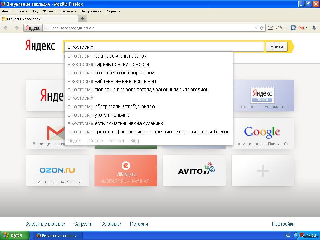The image size is (320, 240).
Task: Open the Яндекс Почта bookmark tile
Action: (263, 96)
